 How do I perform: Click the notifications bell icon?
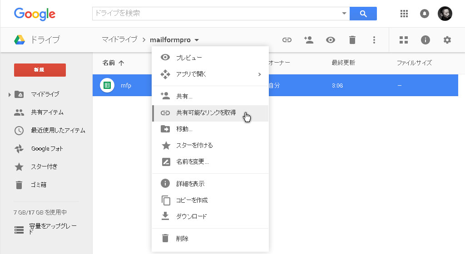425,14
